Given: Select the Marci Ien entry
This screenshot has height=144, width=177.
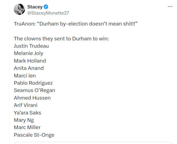Looking at the screenshot, I should tap(25, 76).
